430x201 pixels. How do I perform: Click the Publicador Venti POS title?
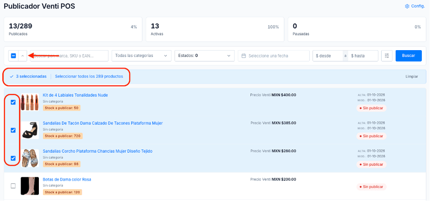pos(39,6)
